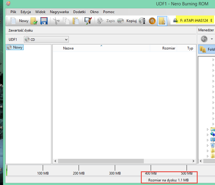
Task: Open the back button history dropdown arrow
Action: pyautogui.click(x=212, y=39)
